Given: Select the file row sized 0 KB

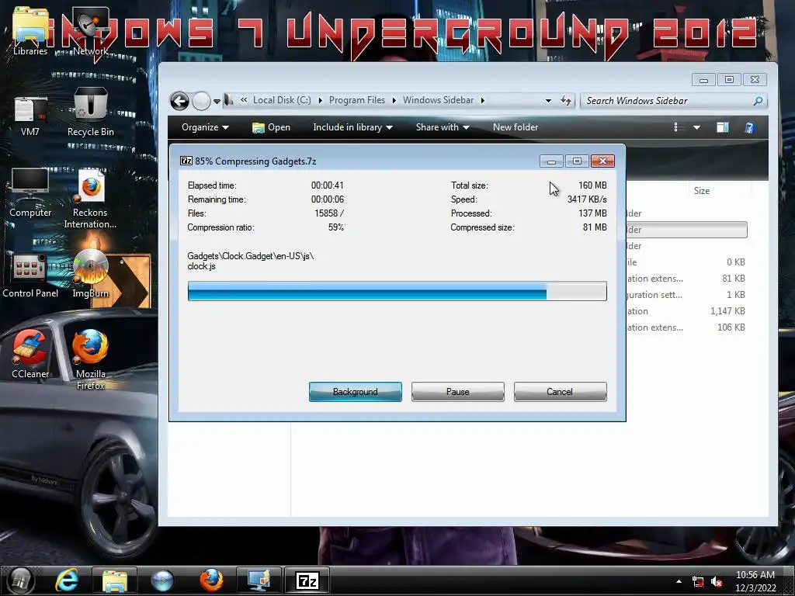Looking at the screenshot, I should 686,262.
